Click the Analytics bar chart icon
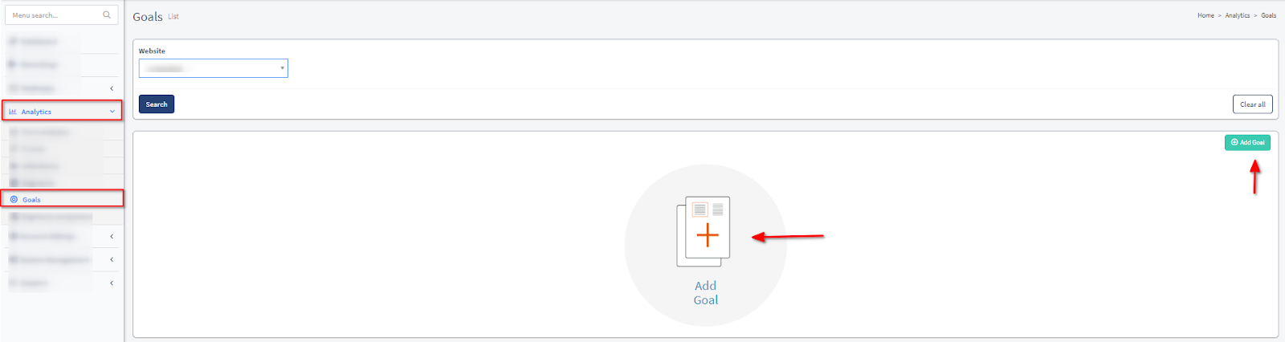Screen dimensions: 1285x342 point(13,112)
